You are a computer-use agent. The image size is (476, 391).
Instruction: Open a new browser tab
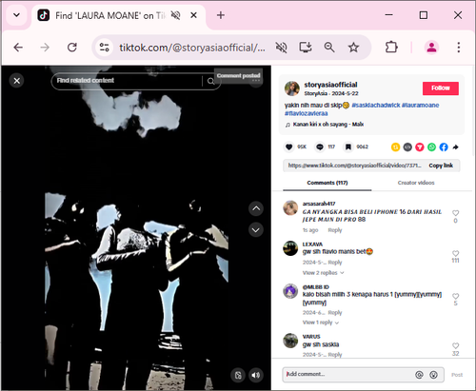click(x=221, y=15)
